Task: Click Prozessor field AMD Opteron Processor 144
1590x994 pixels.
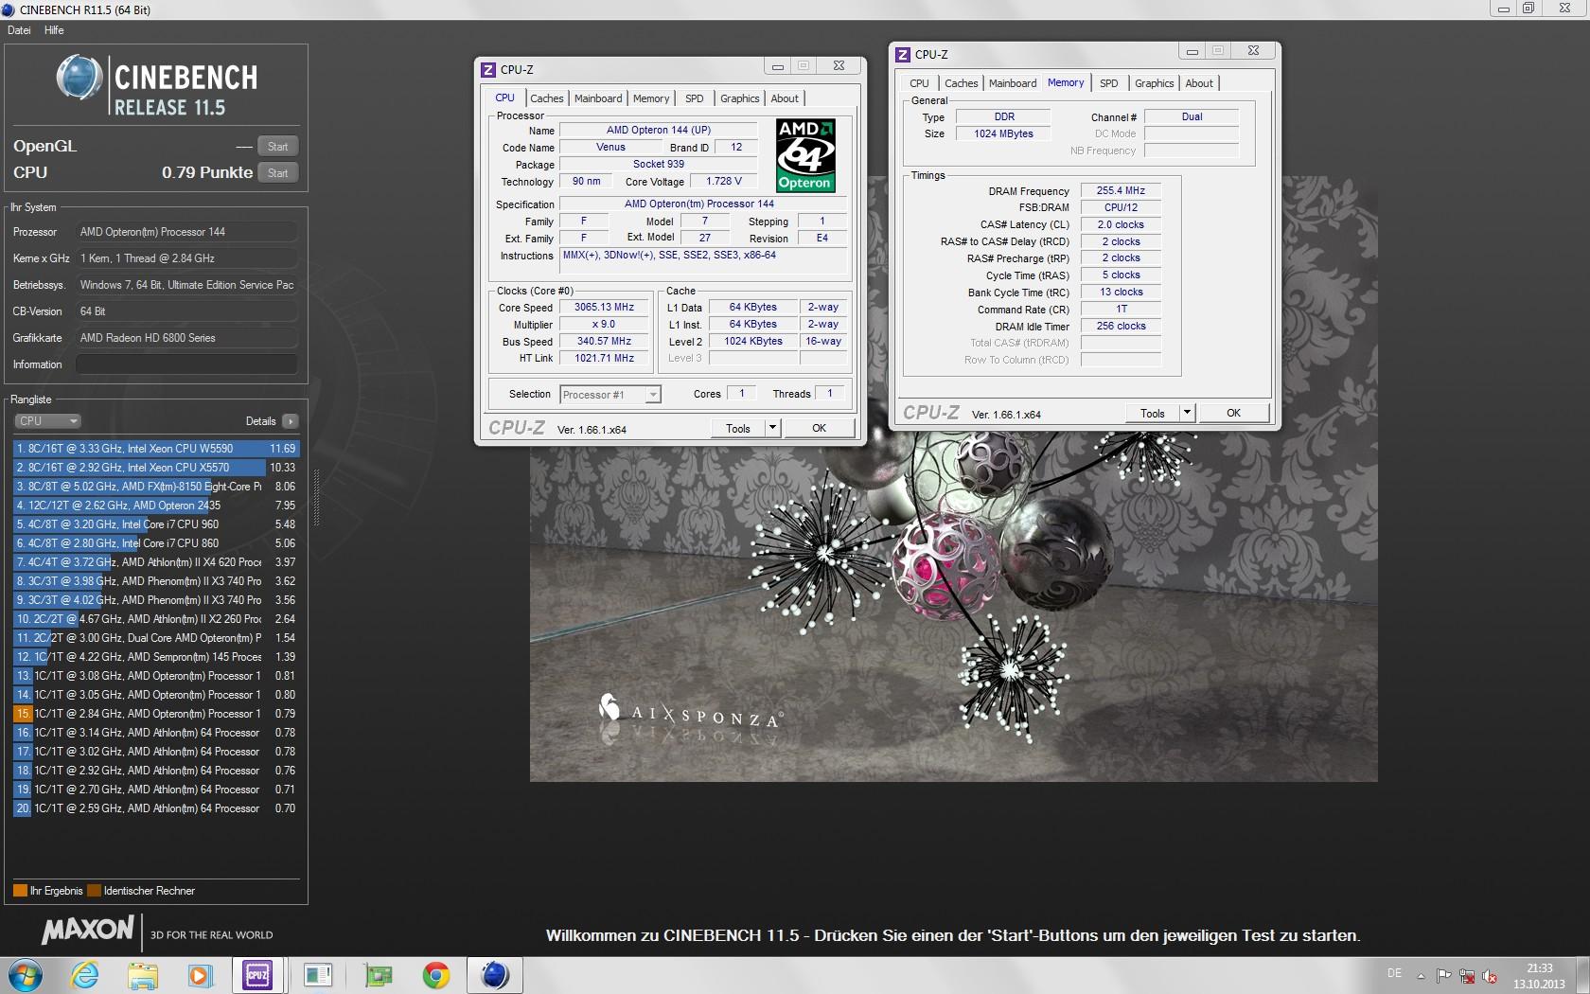Action: (186, 232)
